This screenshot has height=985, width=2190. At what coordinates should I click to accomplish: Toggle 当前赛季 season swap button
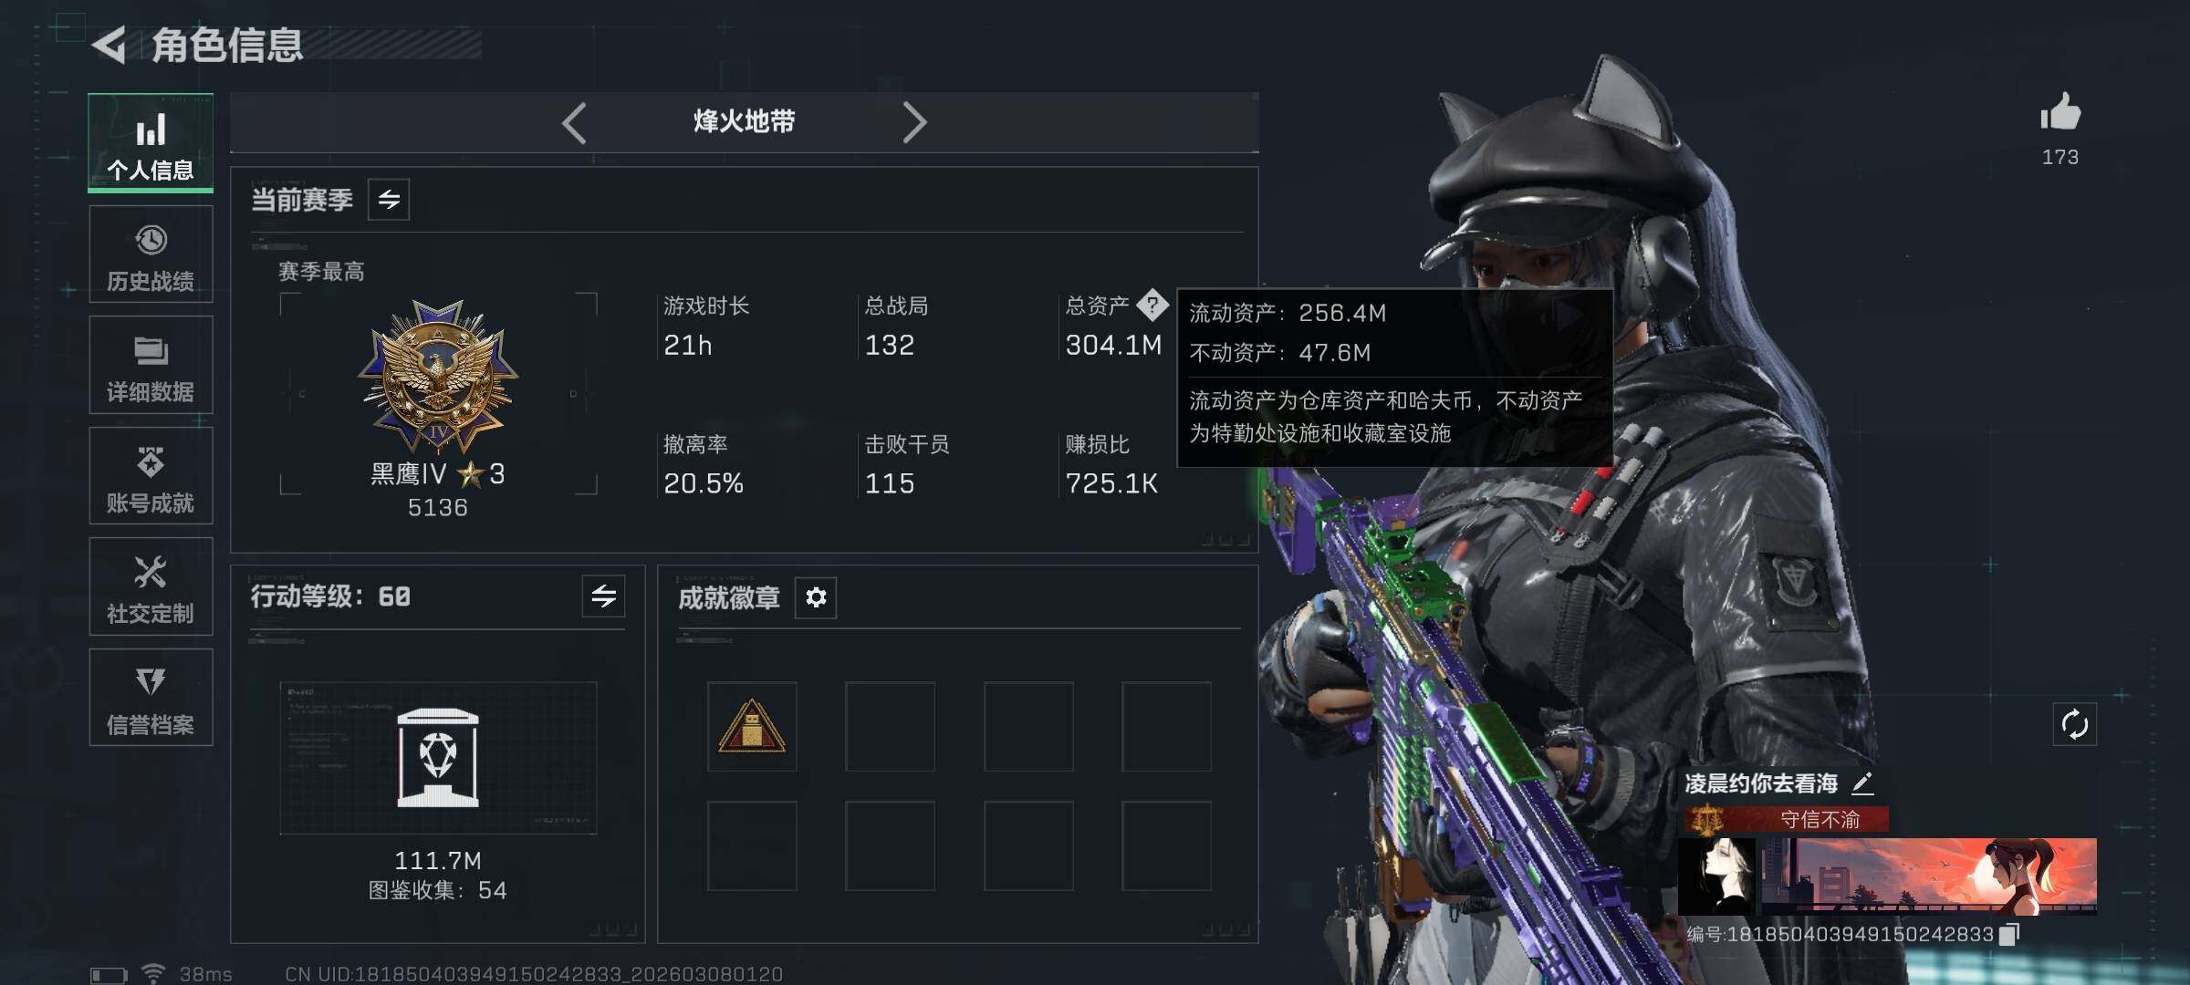click(x=389, y=200)
